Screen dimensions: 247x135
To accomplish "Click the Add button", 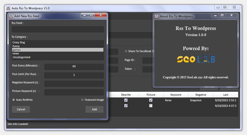I will tap(94, 109).
